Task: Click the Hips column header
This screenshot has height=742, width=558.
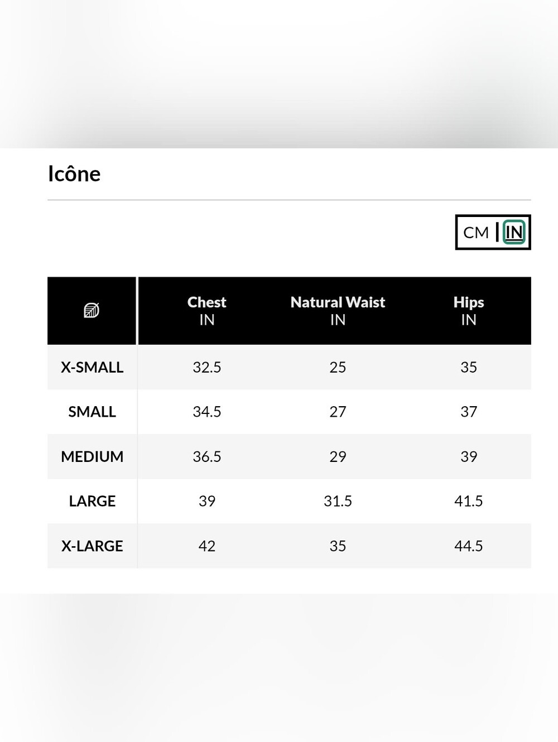Action: [x=469, y=311]
